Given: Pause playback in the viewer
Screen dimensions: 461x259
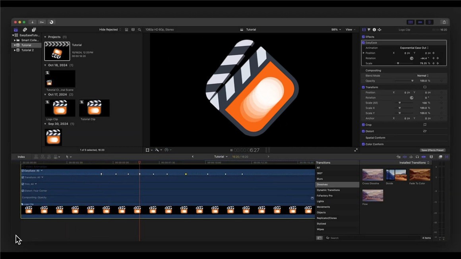Looking at the screenshot, I should pyautogui.click(x=231, y=150).
